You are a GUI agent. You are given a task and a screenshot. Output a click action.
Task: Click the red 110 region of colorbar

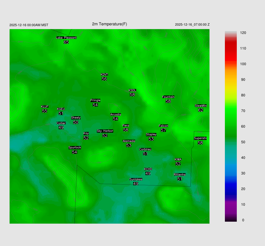[x=231, y=48]
